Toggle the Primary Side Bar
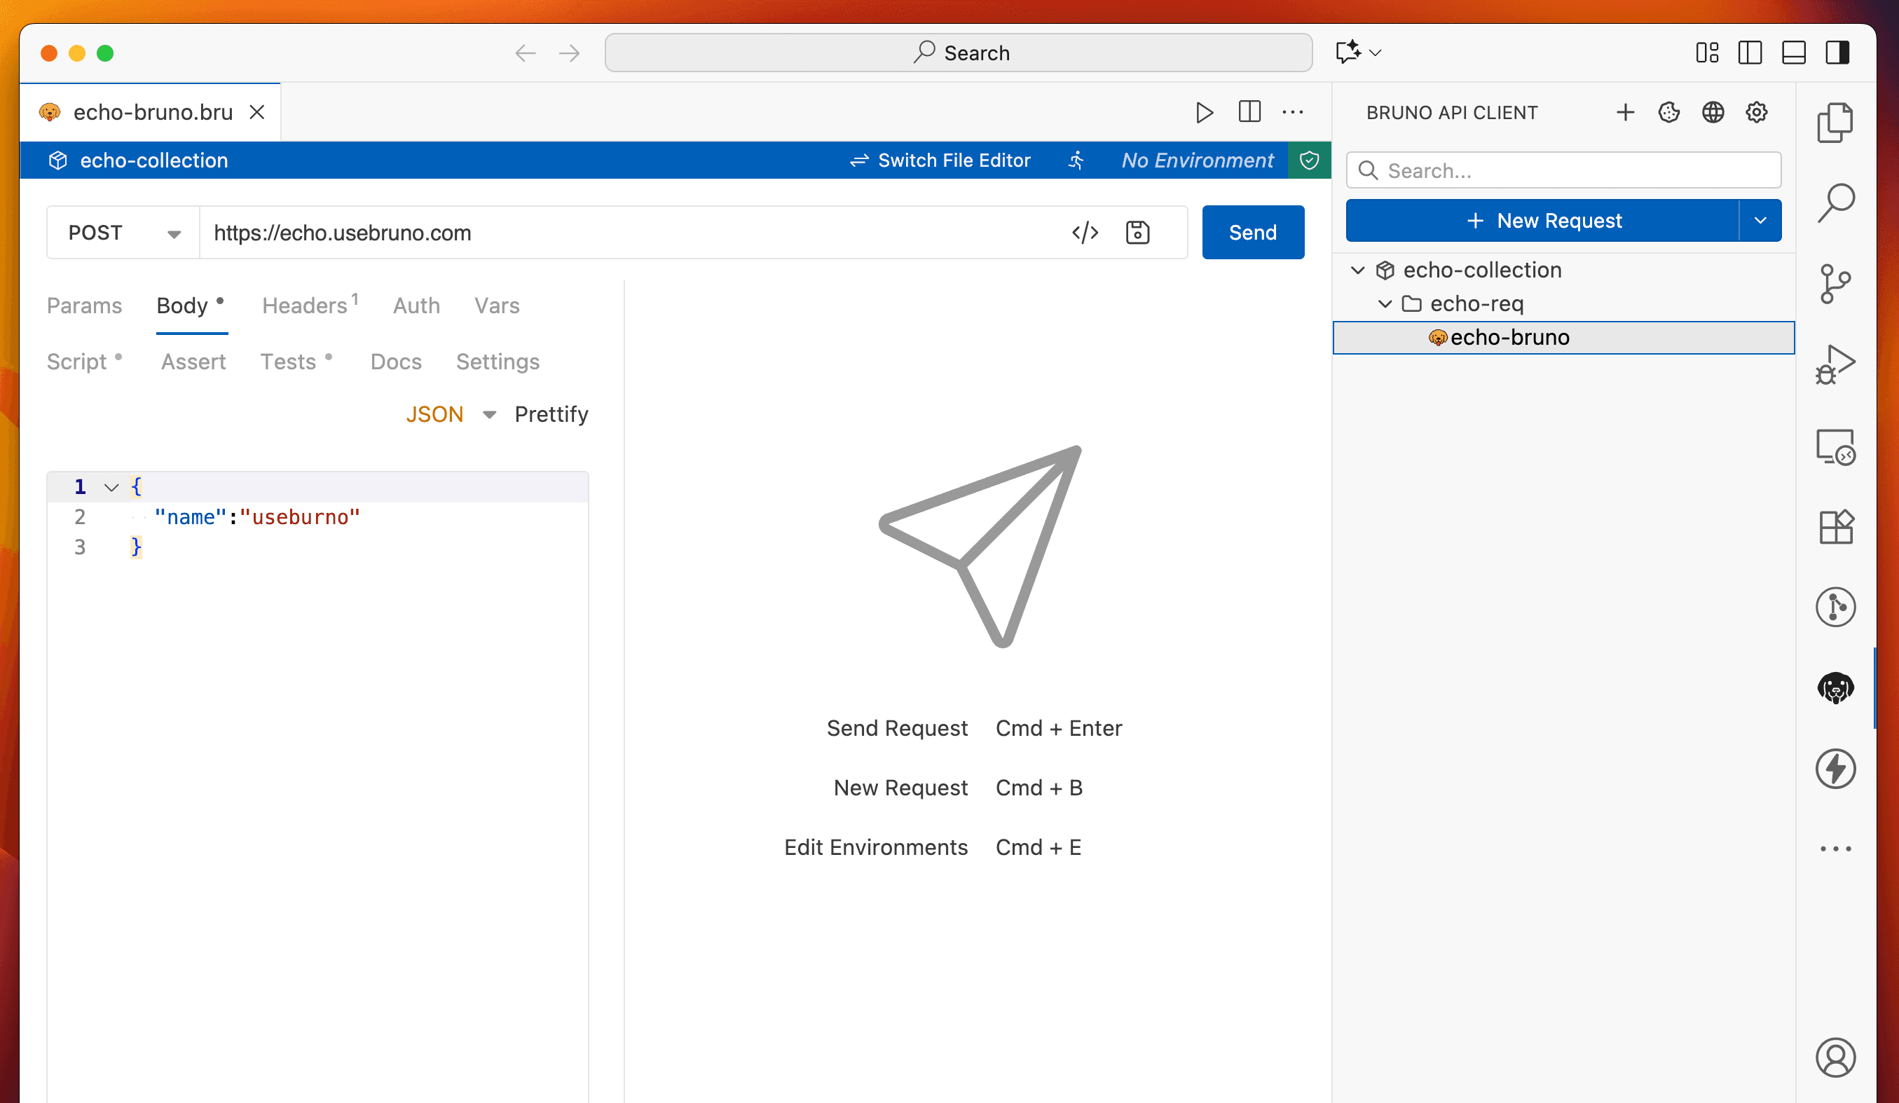1899x1103 pixels. point(1750,53)
